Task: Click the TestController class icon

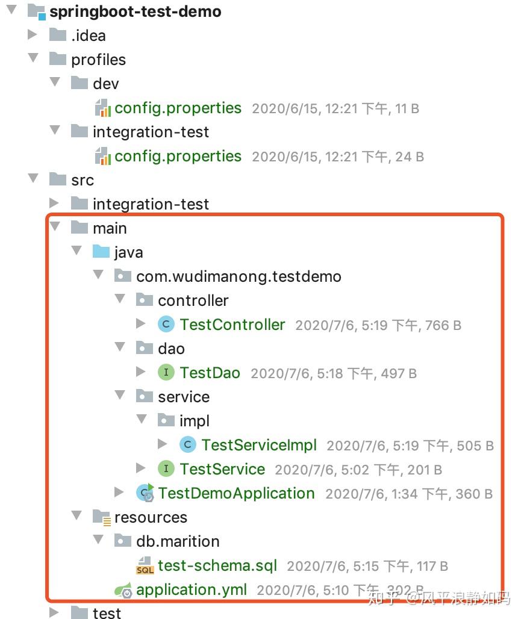Action: pyautogui.click(x=166, y=325)
